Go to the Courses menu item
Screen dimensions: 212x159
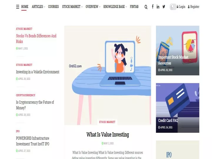[x=53, y=6]
